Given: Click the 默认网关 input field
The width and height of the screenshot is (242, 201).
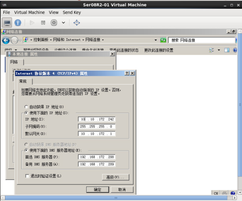Looking at the screenshot, I should pyautogui.click(x=97, y=134).
